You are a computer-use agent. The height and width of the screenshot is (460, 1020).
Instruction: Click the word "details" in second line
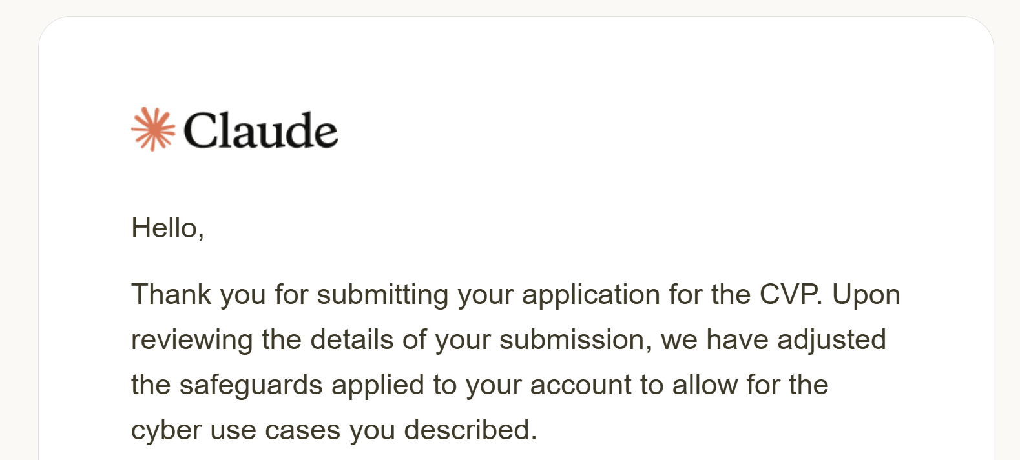(x=351, y=340)
